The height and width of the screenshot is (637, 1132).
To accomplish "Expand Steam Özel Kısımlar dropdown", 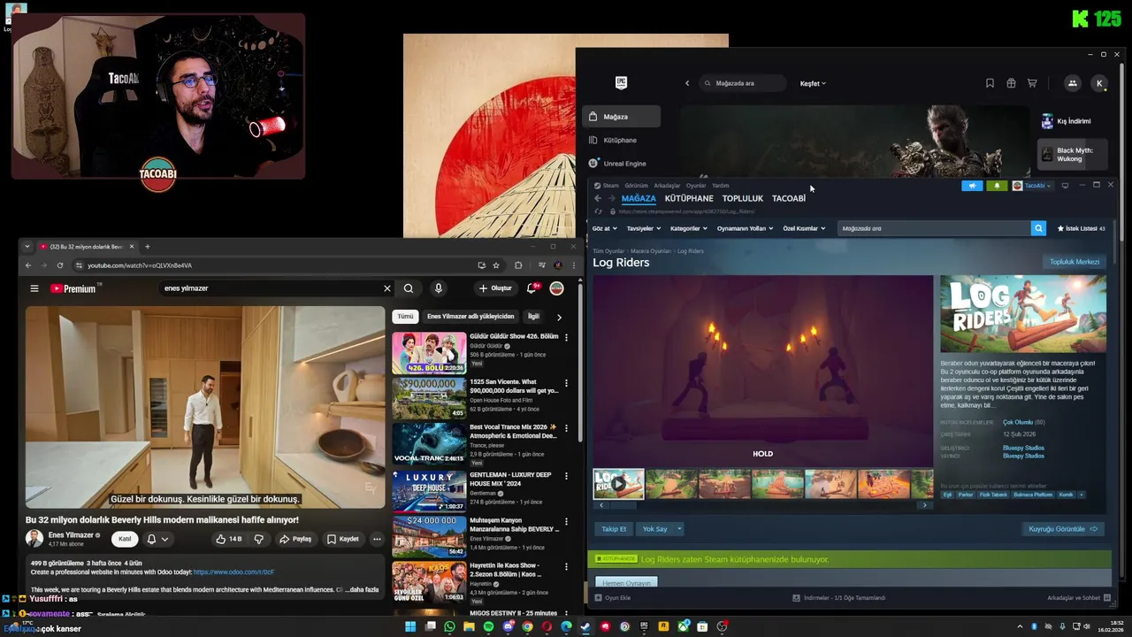I will [x=804, y=228].
